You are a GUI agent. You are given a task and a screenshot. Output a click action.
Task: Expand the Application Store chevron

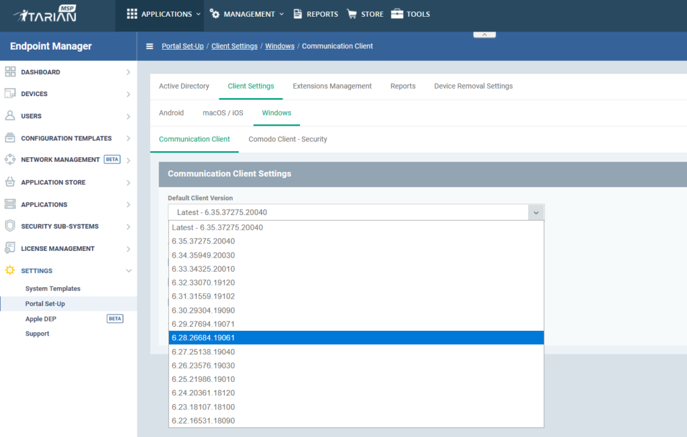coord(128,183)
